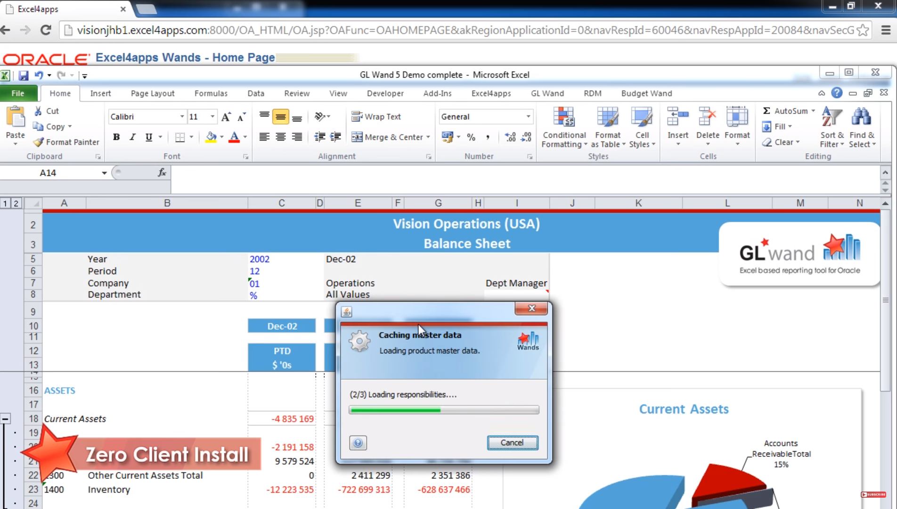Toggle align text right
Screen dimensions: 897x509
click(x=297, y=137)
